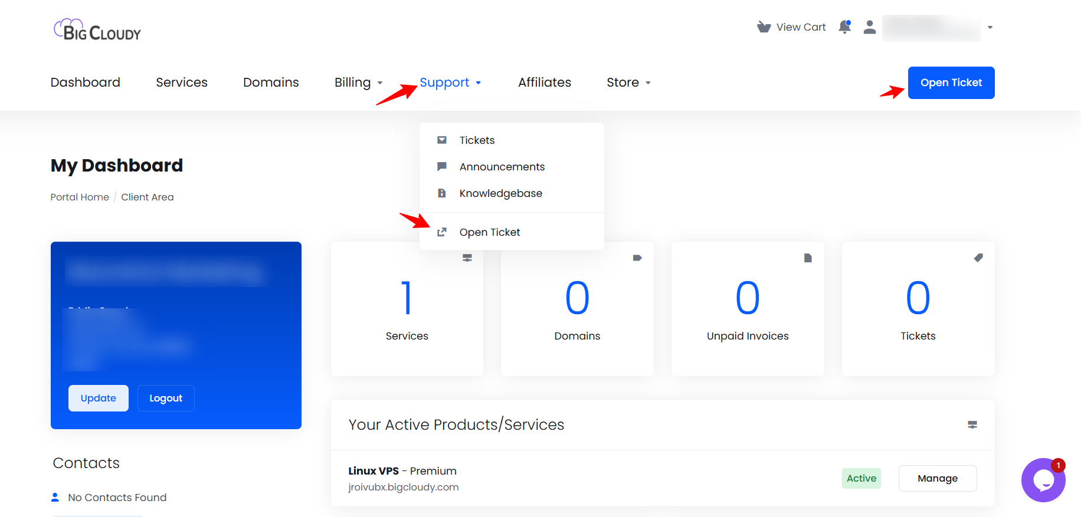Open the Tickets count card
The image size is (1081, 517).
pos(918,309)
